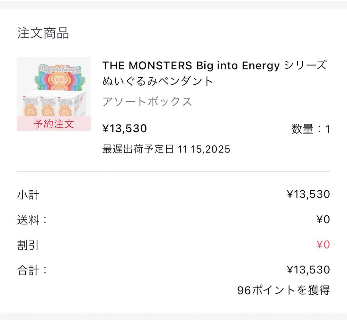Image resolution: width=347 pixels, height=329 pixels.
Task: Tap the Big into Energy logo in thumbnail
Action: pos(60,69)
